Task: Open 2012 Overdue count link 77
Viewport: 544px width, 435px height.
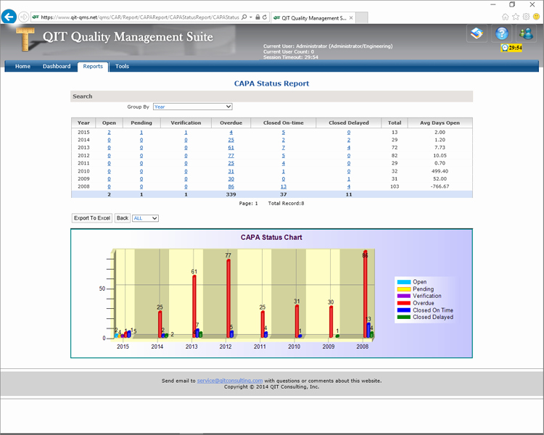Action: coord(231,155)
